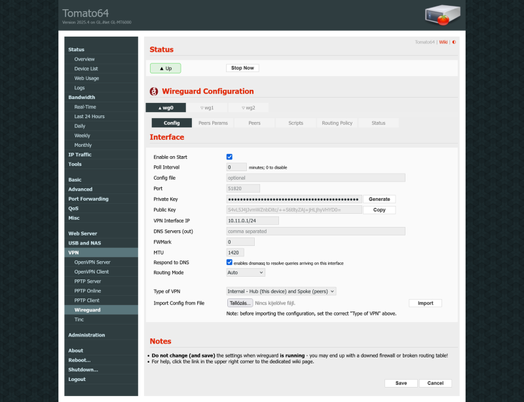Open the Routing Policy tab
This screenshot has width=524, height=402.
337,123
